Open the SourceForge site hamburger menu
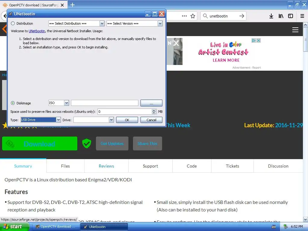The image size is (308, 231). click(x=295, y=30)
